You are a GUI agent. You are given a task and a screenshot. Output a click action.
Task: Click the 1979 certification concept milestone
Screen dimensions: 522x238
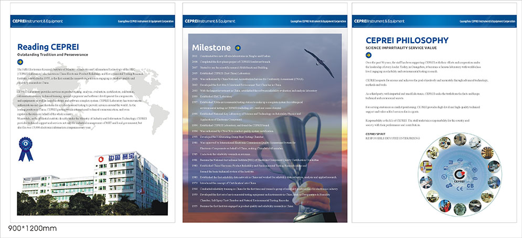coord(224,183)
